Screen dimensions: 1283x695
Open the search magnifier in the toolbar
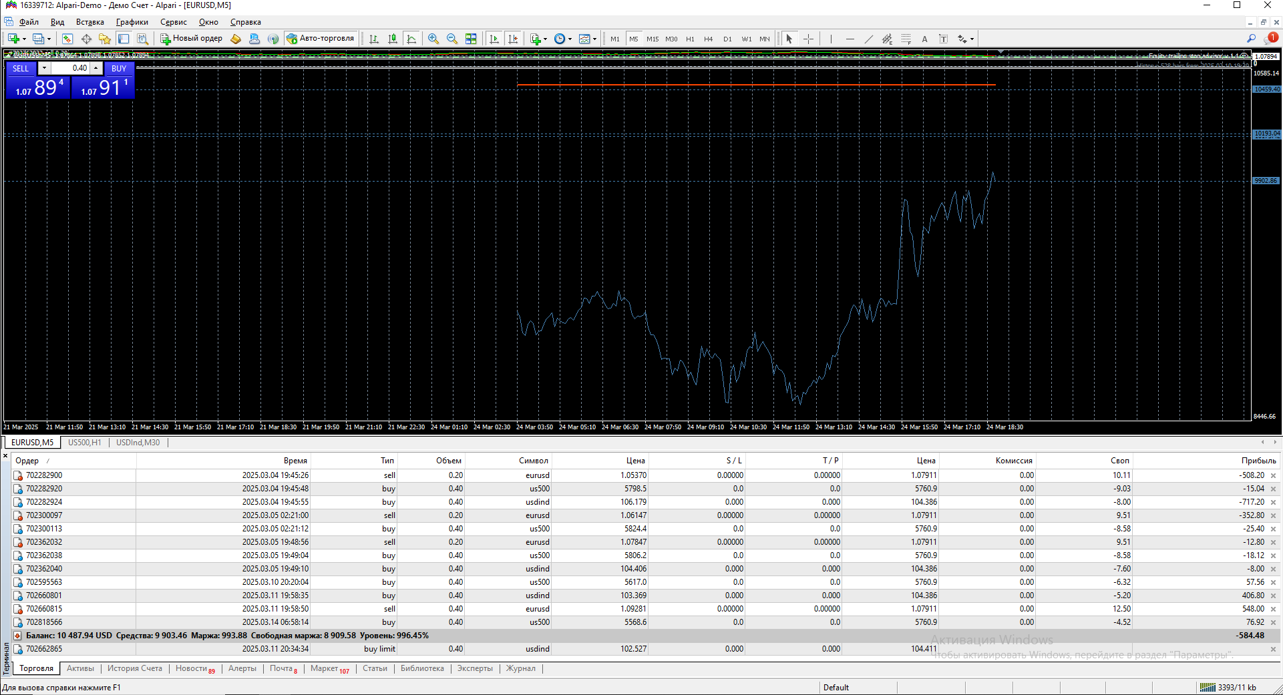tap(1251, 39)
